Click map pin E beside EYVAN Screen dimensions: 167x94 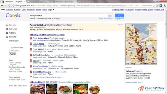point(31,61)
